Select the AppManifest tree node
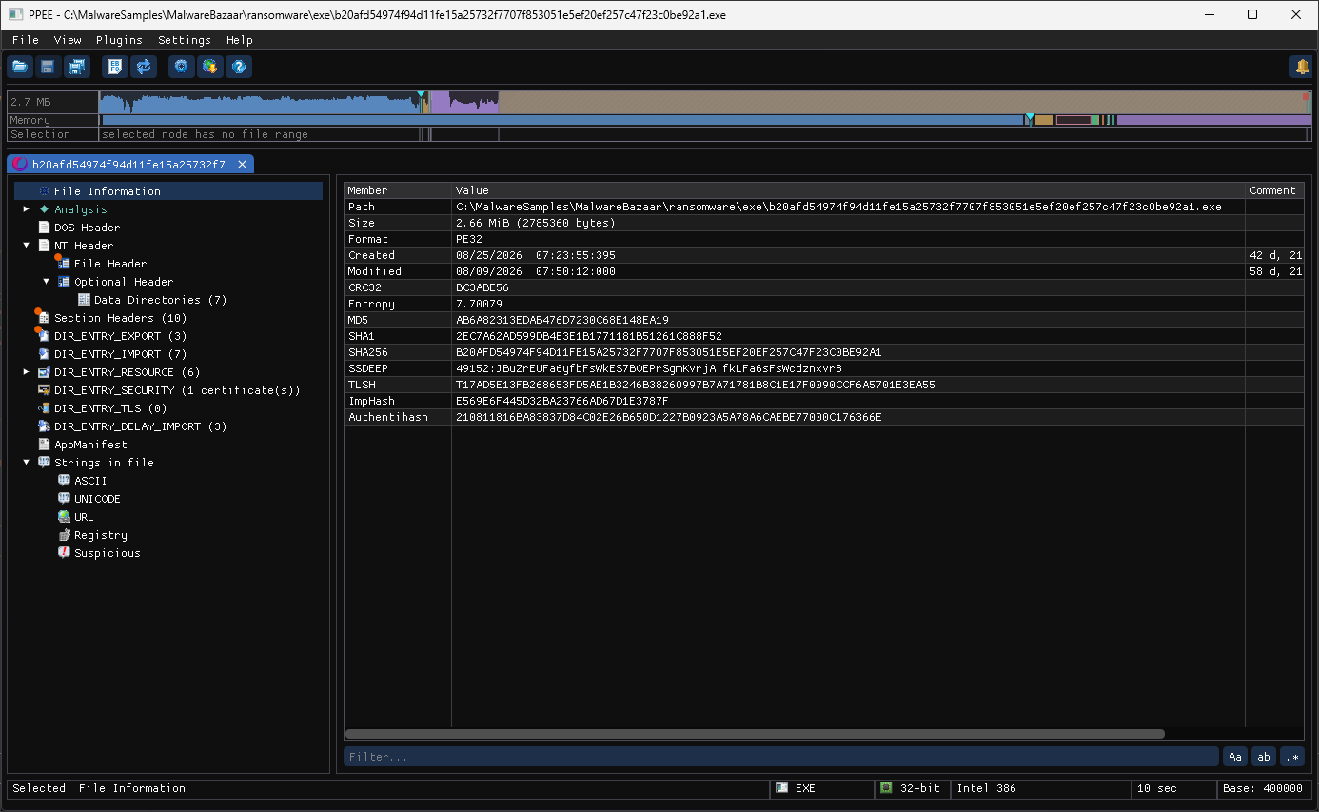 click(x=90, y=445)
